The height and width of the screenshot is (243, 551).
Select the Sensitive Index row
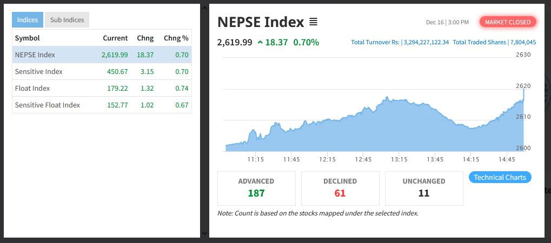[102, 71]
